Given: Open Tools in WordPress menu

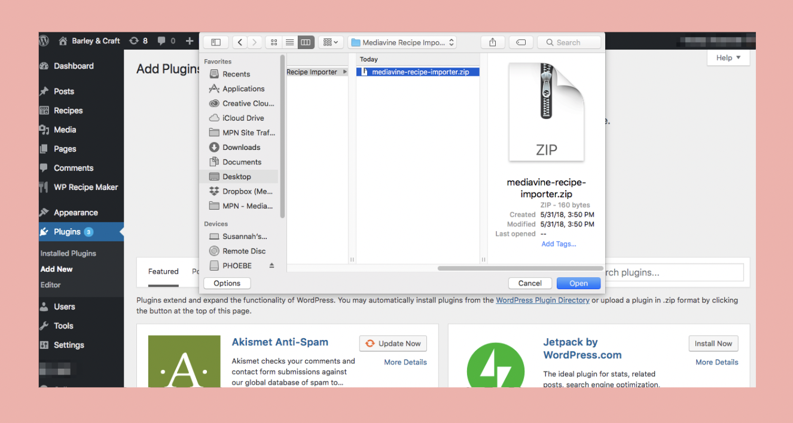Looking at the screenshot, I should (63, 326).
